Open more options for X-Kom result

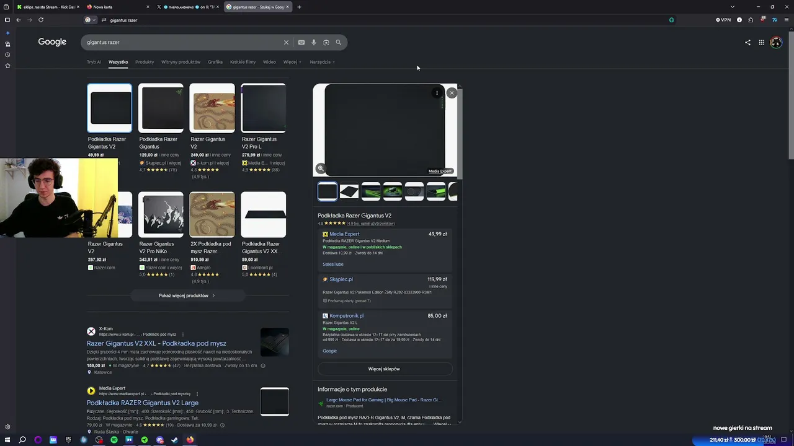(182, 334)
